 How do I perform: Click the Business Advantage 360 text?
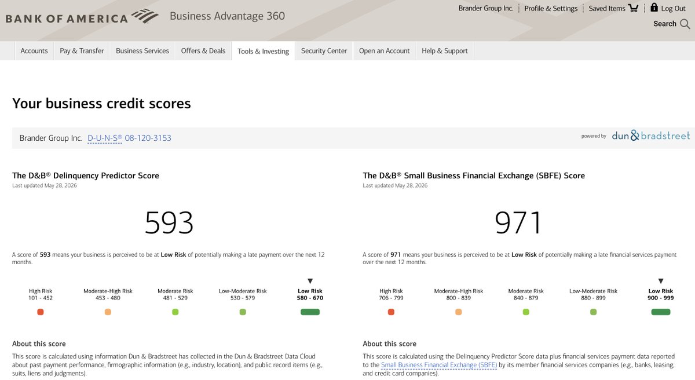coord(227,16)
